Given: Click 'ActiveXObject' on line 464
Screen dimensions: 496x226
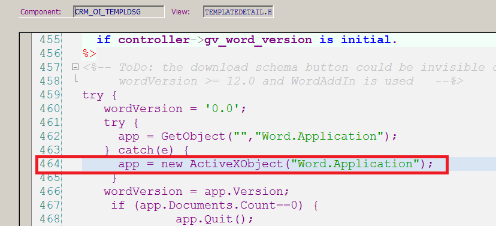Looking at the screenshot, I should [x=236, y=164].
